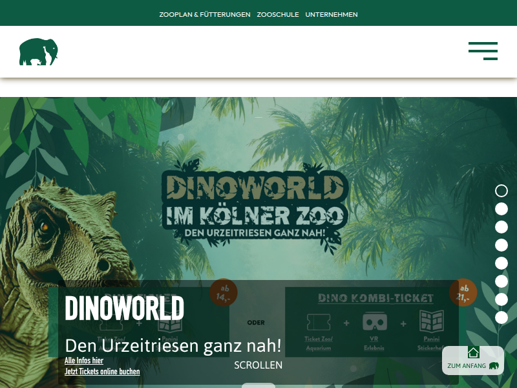Click the small elephant icon beside Zum Anfang
This screenshot has height=388, width=517.
494,366
